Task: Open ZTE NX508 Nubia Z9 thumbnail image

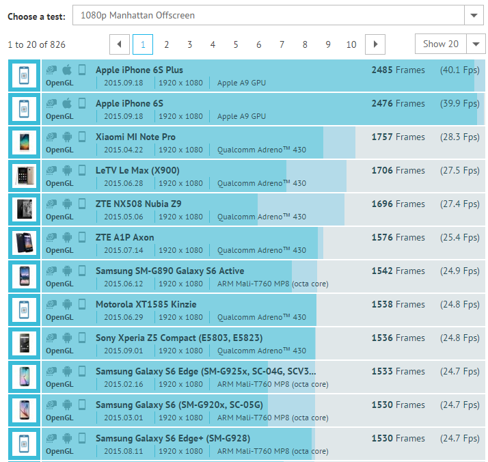Action: coord(25,209)
